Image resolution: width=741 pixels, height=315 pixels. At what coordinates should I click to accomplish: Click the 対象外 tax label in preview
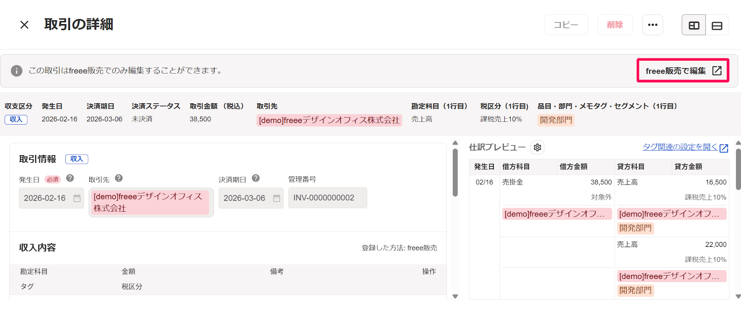[x=601, y=197]
